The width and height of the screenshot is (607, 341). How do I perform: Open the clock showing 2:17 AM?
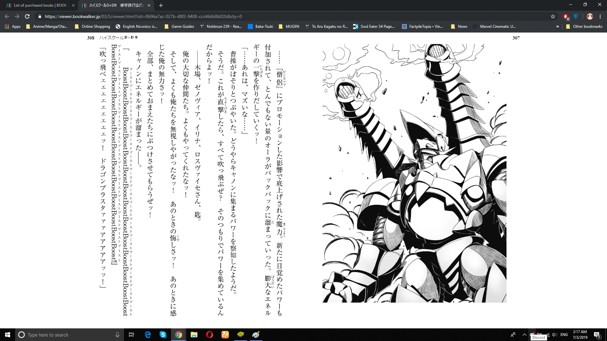(580, 335)
